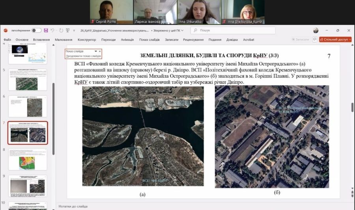The image size is (355, 210).
Task: Click the thumbnail pane scroll-up arrow
Action: point(53,45)
